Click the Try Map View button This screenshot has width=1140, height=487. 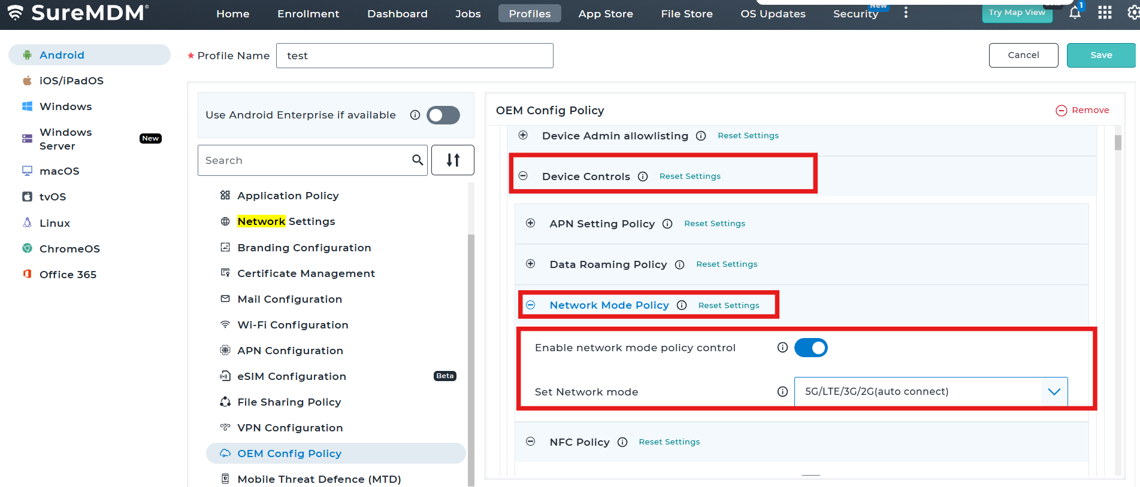(1017, 13)
